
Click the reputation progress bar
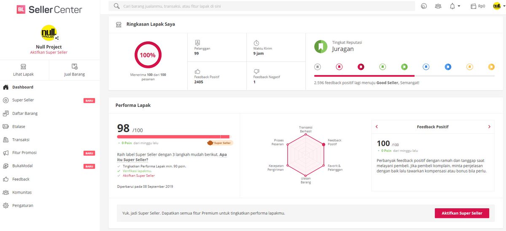[404, 76]
